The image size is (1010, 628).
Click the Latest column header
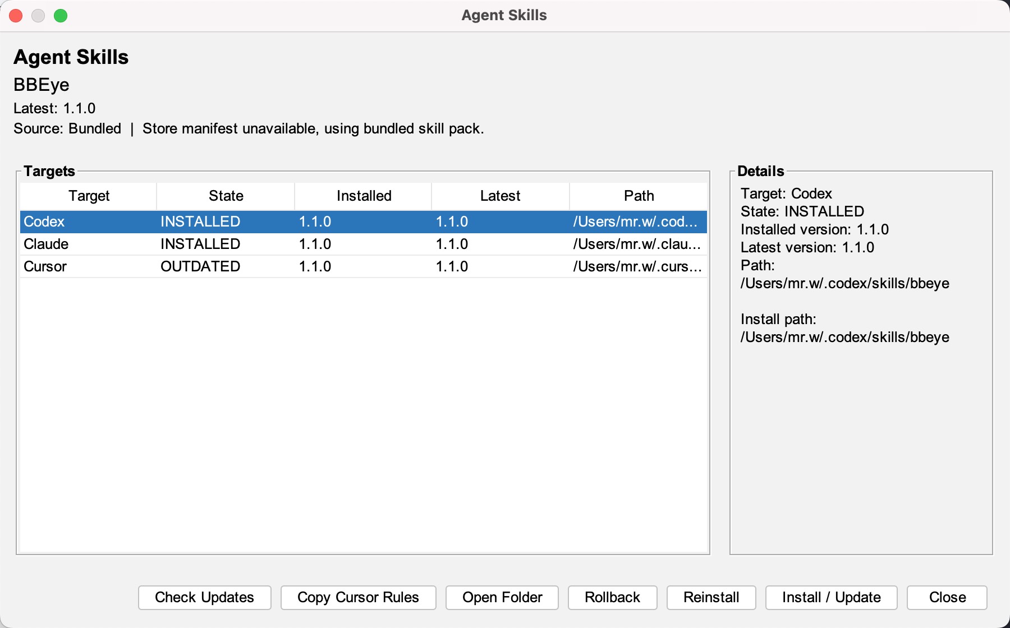click(x=500, y=196)
